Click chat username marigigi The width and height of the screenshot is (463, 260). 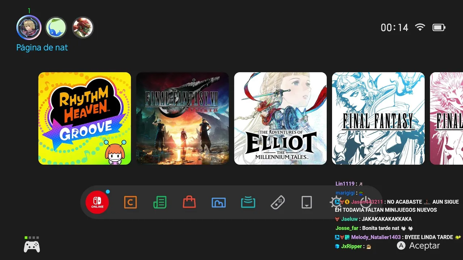click(346, 193)
